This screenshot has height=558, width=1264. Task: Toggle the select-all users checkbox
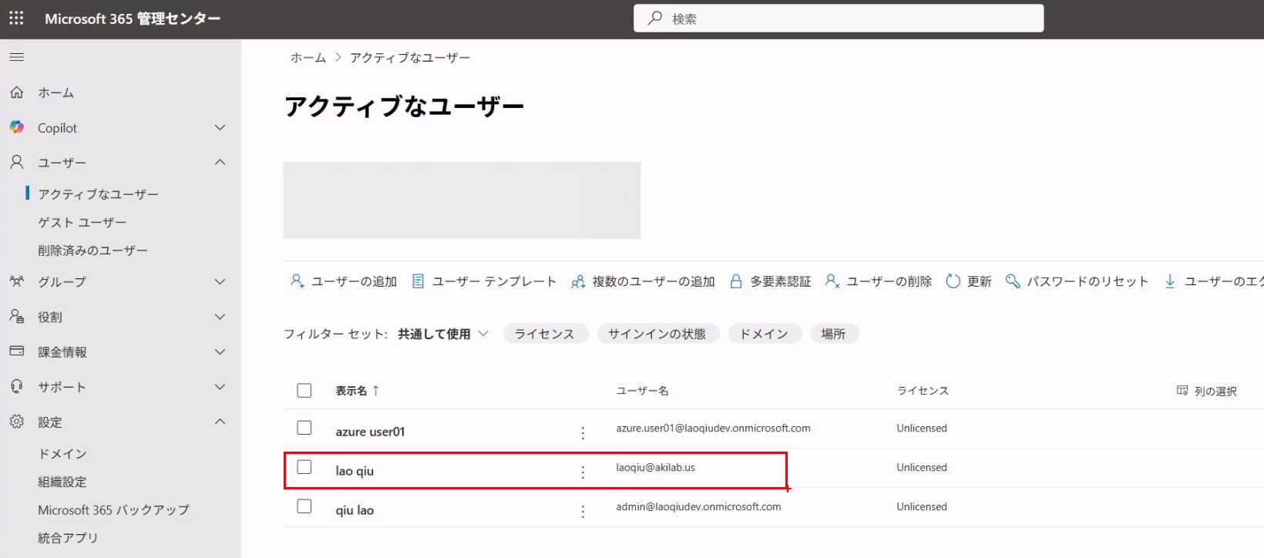pos(304,391)
